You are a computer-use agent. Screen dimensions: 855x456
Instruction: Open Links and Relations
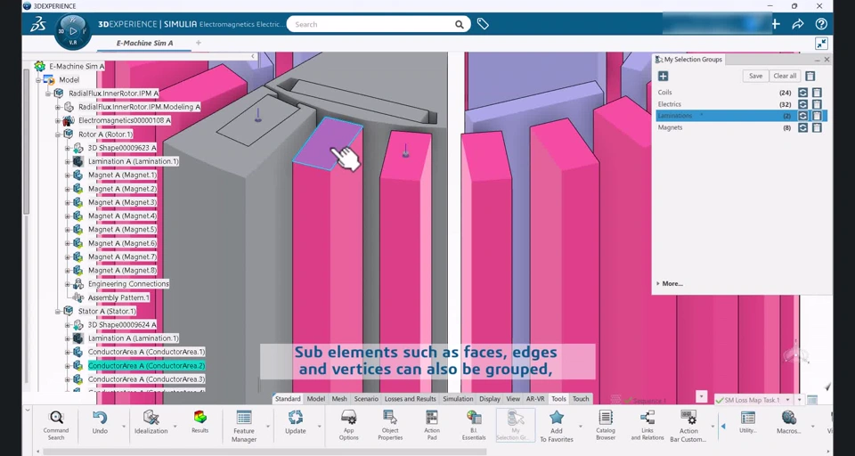pyautogui.click(x=647, y=426)
